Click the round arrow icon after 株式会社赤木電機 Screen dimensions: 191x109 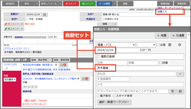pyautogui.click(x=56, y=65)
